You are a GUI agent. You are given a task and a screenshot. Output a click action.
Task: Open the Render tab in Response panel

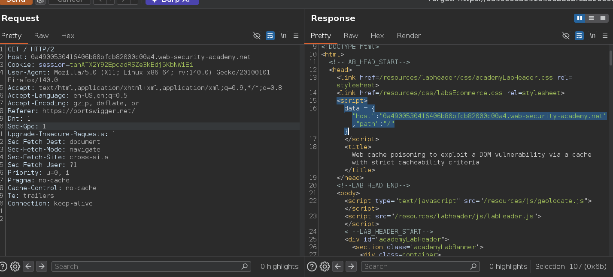(409, 36)
